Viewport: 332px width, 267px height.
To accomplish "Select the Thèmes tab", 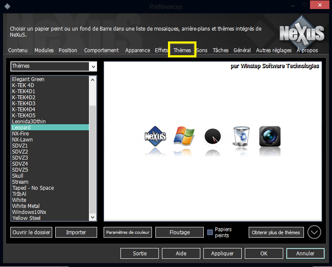I will [x=182, y=50].
